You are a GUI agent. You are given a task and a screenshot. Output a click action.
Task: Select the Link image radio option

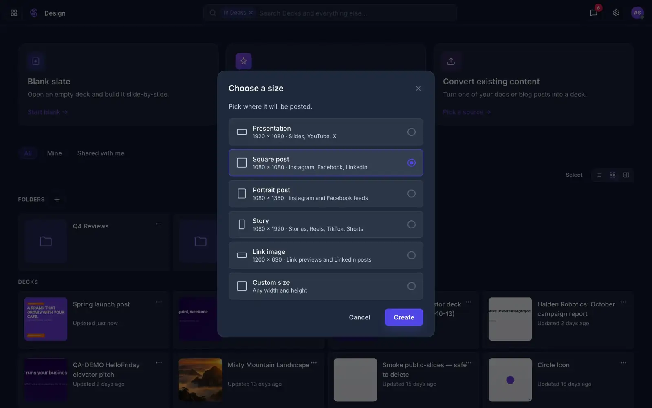click(x=412, y=255)
